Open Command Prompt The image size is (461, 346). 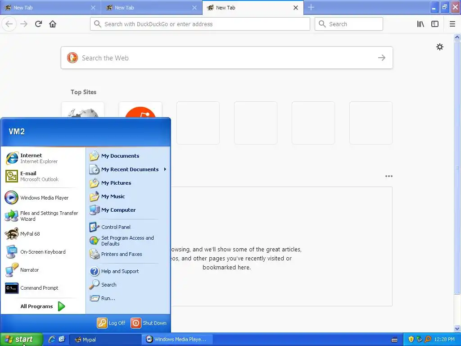[43, 288]
